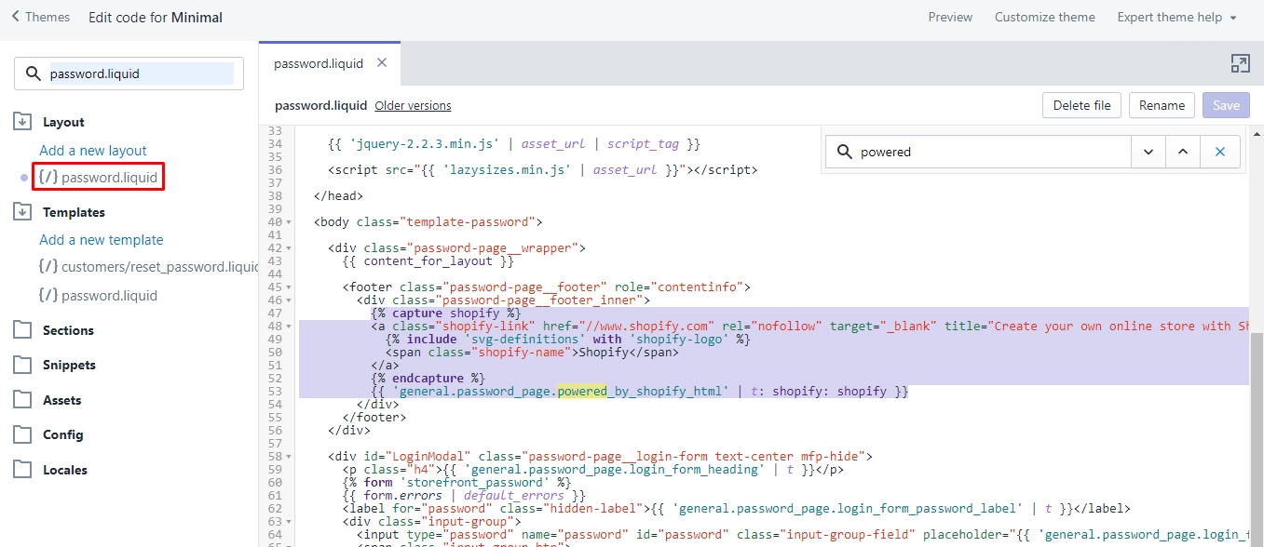Screen dimensions: 1264x547
Task: Click the sidebar search magnifier icon
Action: pyautogui.click(x=33, y=73)
